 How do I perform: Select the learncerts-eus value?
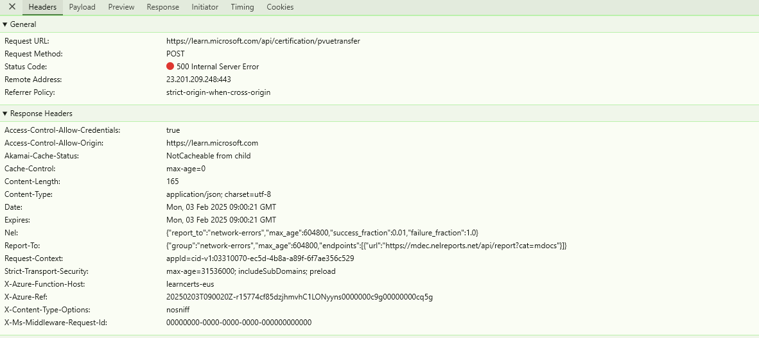click(190, 284)
